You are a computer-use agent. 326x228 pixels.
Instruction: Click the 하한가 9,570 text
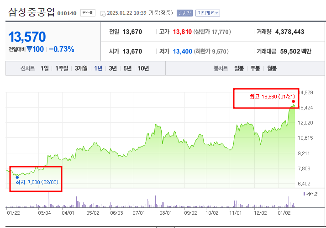coord(211,51)
